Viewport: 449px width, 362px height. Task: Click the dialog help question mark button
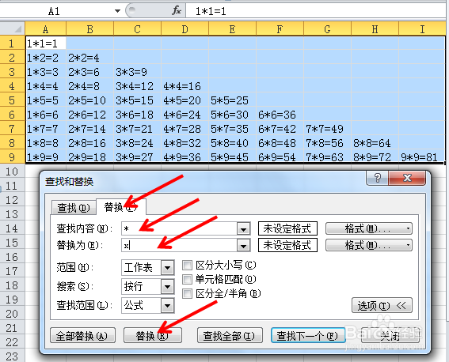pyautogui.click(x=378, y=178)
